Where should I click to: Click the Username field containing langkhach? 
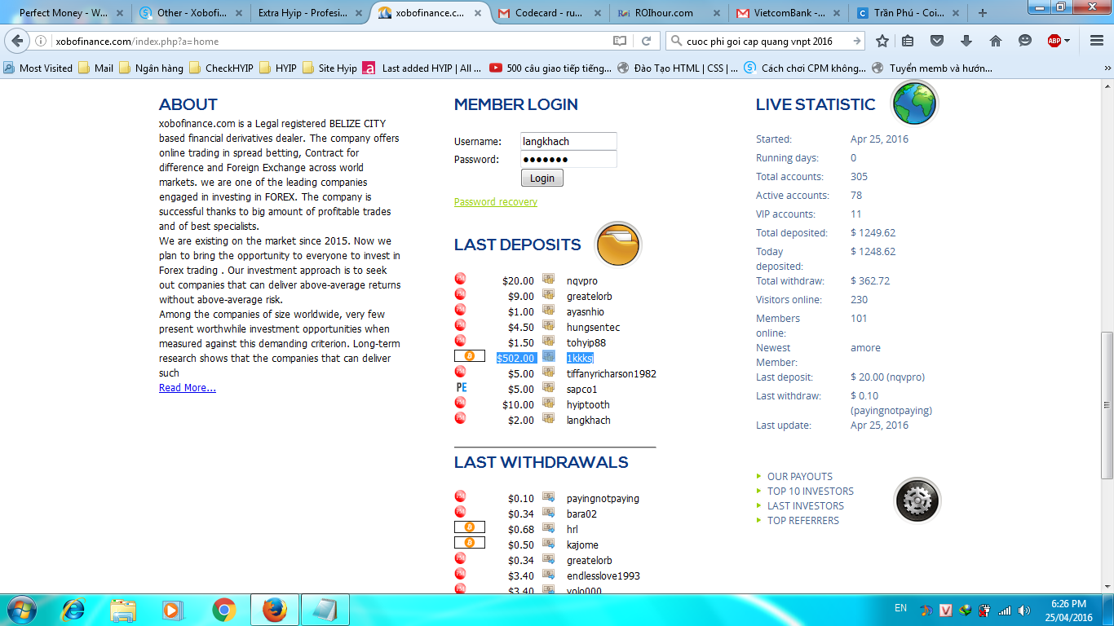point(569,141)
